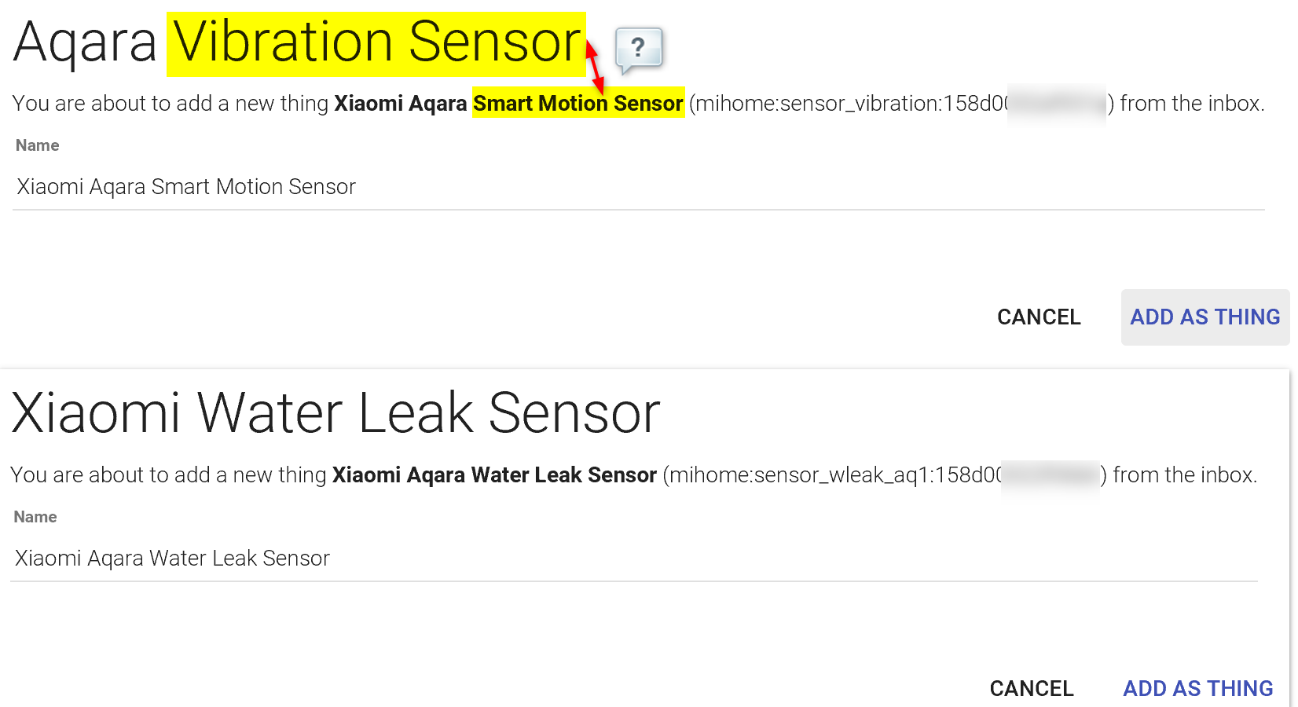Click the red double-headed arrow annotation

click(595, 68)
